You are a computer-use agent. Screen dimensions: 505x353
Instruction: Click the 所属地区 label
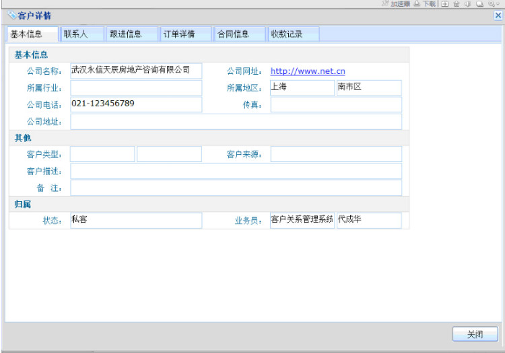click(244, 88)
